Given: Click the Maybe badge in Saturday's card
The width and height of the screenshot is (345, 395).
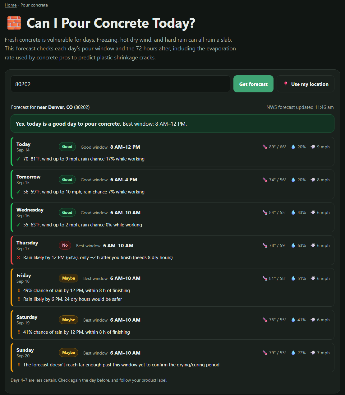Looking at the screenshot, I should click(x=68, y=320).
